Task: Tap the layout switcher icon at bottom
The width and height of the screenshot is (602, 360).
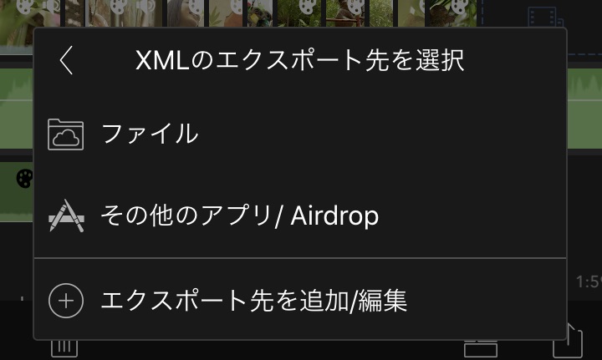Action: (x=481, y=348)
